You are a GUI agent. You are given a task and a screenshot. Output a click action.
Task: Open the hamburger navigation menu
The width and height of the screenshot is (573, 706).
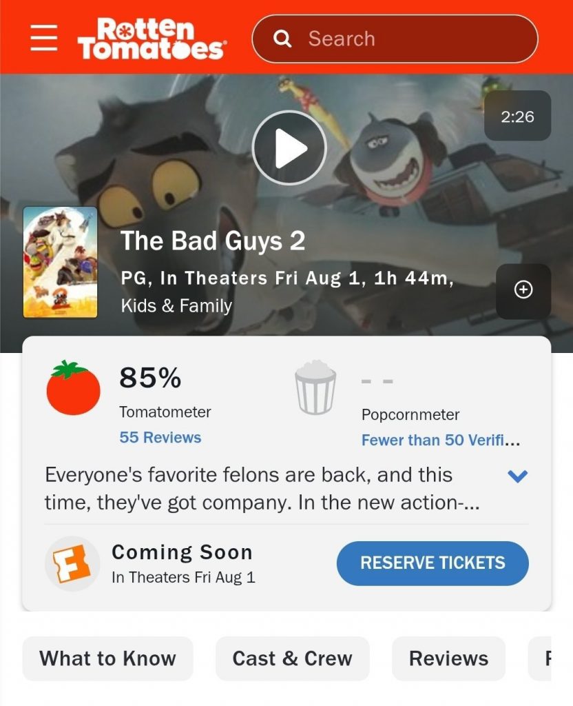[x=44, y=38]
